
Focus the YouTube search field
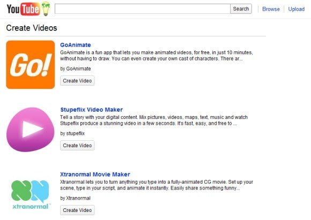[143, 9]
